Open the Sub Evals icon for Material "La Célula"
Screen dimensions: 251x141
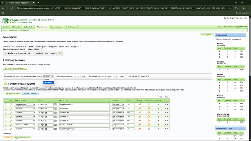click(x=149, y=129)
